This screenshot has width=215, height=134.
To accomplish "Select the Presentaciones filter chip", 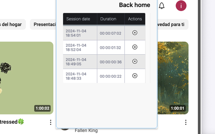I will point(43,24).
